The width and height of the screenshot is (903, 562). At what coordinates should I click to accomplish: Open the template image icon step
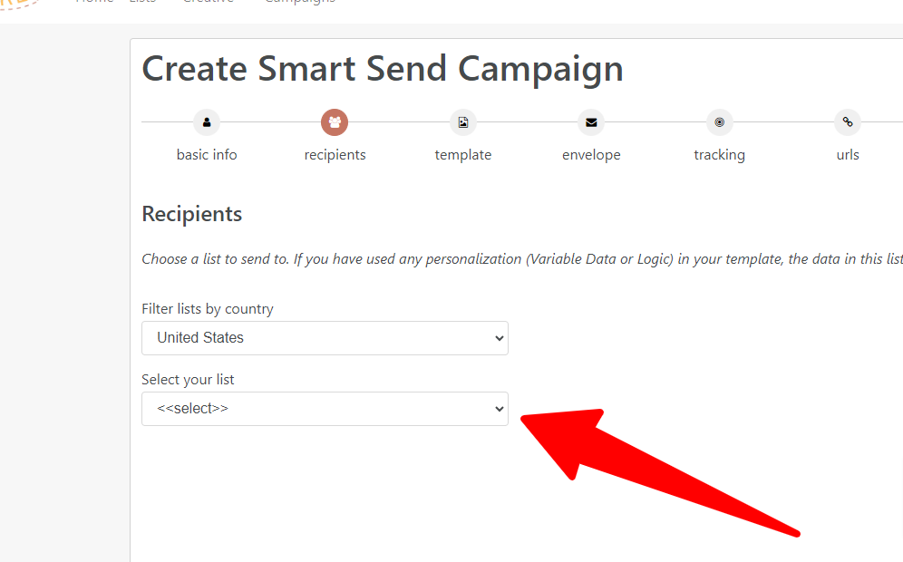point(463,122)
